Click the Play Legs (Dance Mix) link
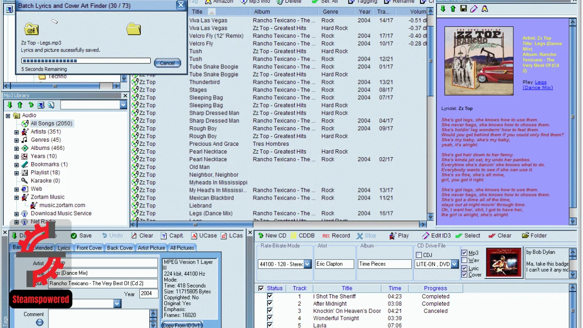 537,85
